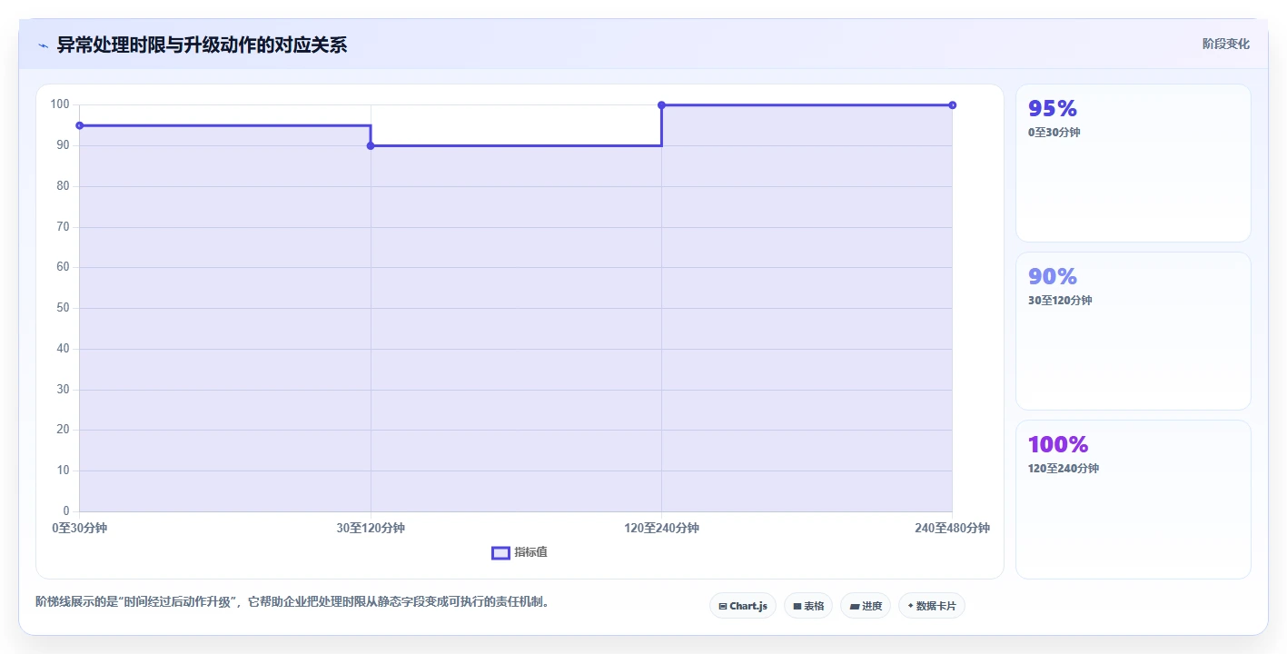Viewport: 1287px width, 654px height.
Task: Click the lightning icon beside the panel title
Action: (43, 45)
